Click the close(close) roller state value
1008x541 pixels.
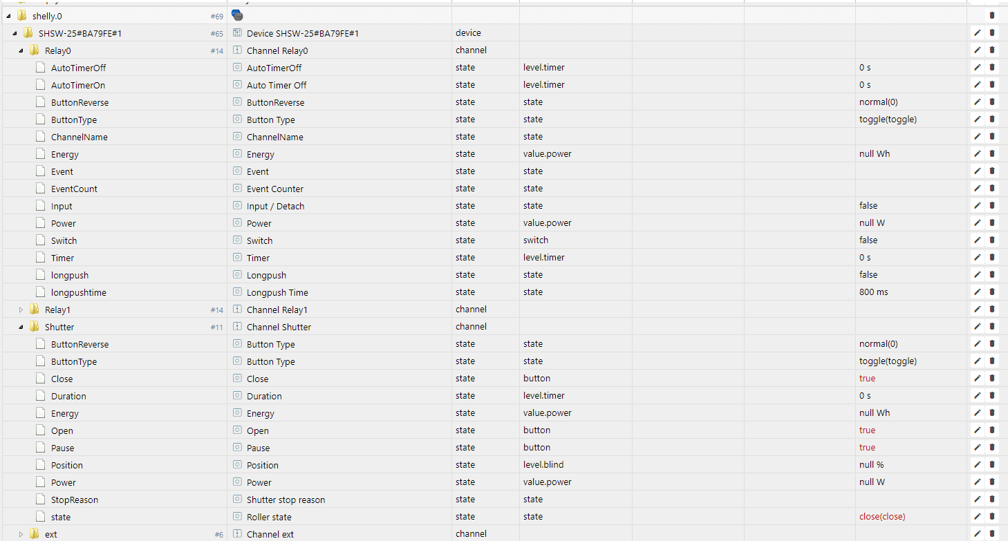882,516
